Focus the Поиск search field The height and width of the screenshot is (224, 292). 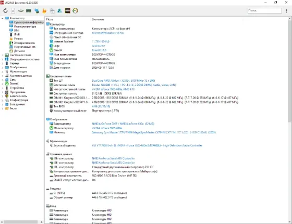click(x=265, y=10)
